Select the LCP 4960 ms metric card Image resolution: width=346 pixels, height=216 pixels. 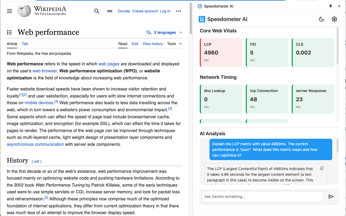pos(221,52)
